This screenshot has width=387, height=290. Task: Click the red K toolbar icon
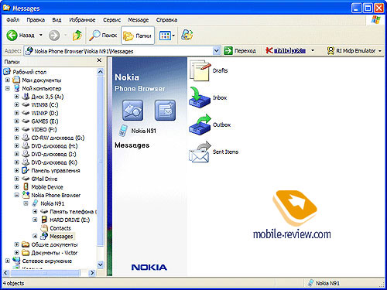pos(269,50)
